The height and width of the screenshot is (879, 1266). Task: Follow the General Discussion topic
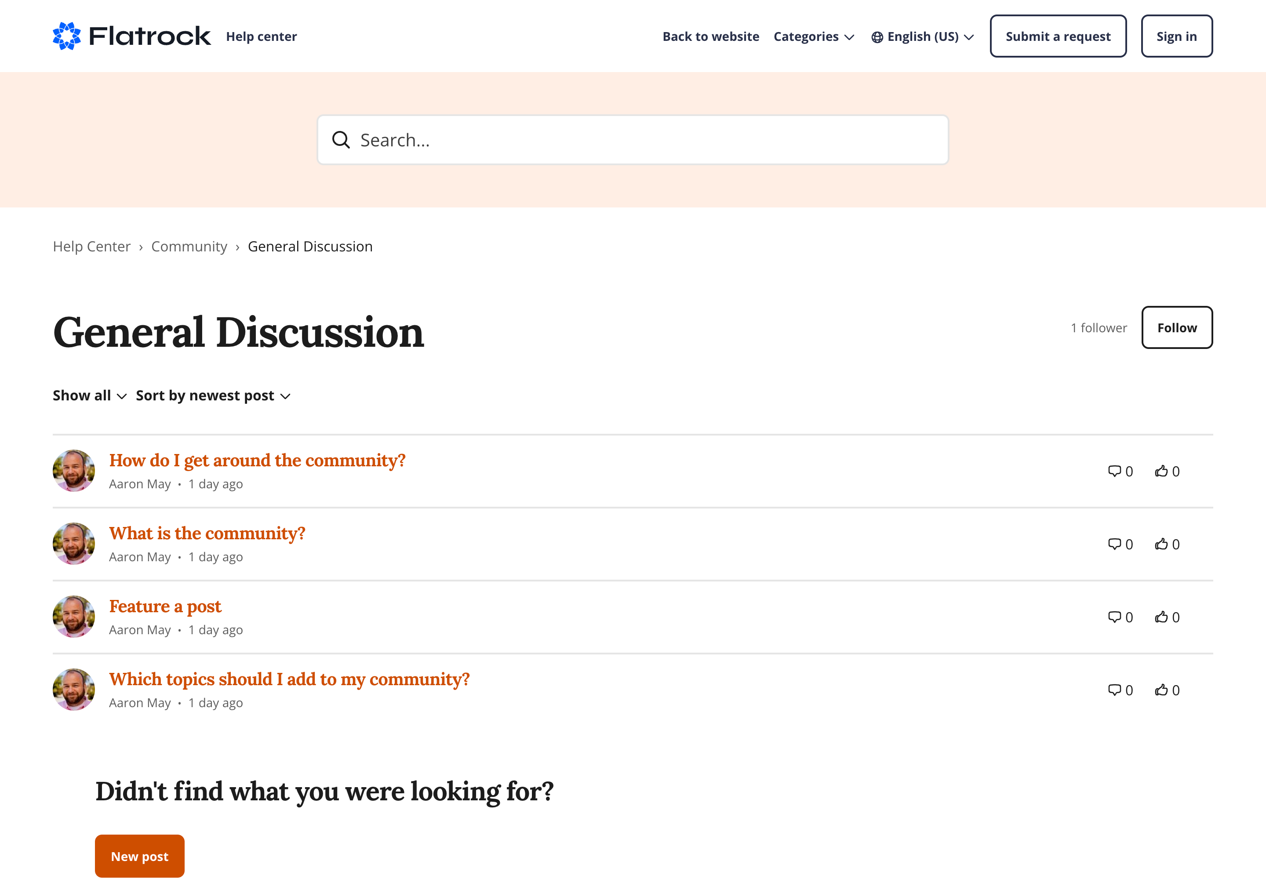1177,328
